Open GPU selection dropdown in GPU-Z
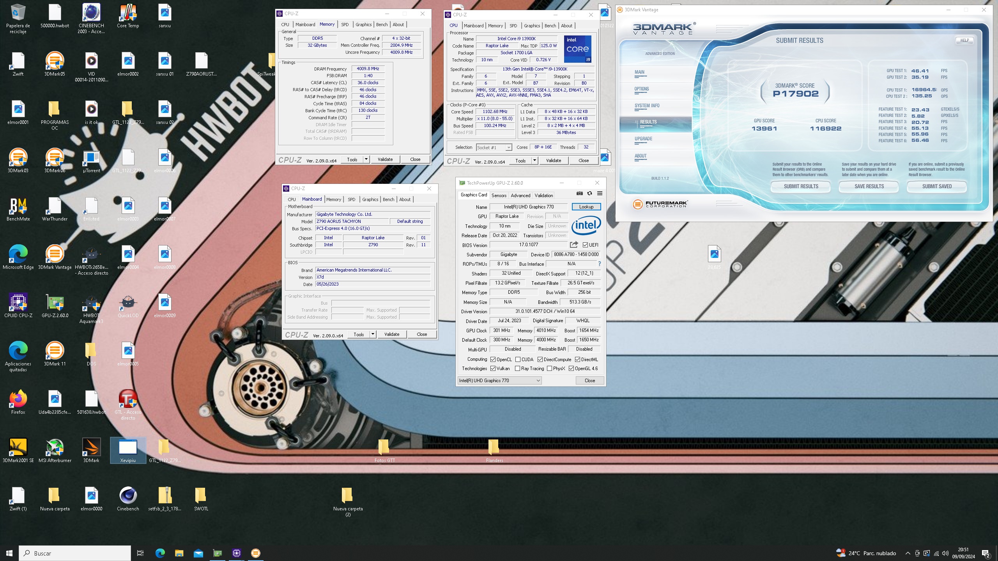The image size is (998, 561). point(499,380)
